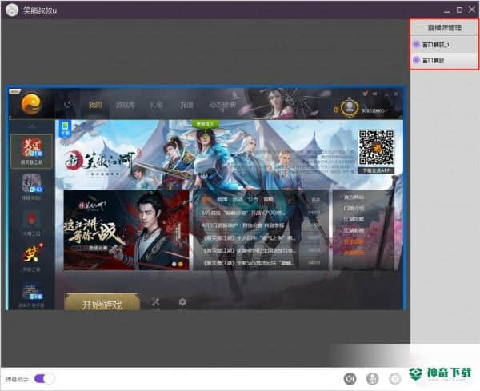
Task: Select the first sidebar game 新笑傲江湖
Action: pos(31,151)
